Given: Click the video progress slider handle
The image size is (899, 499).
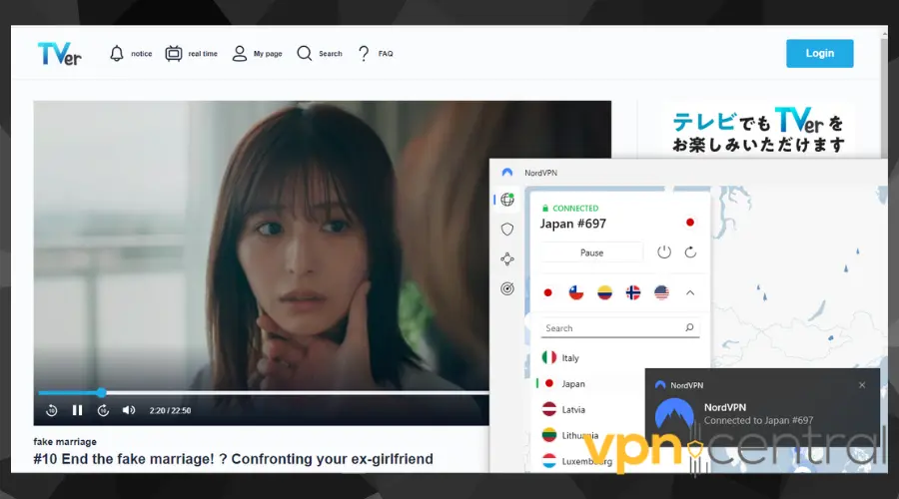Looking at the screenshot, I should click(102, 392).
